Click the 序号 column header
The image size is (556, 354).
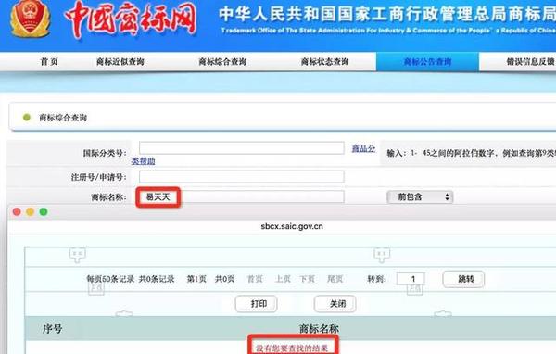pos(52,329)
